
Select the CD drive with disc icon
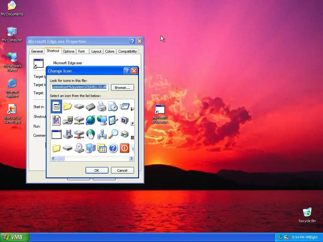point(79,148)
